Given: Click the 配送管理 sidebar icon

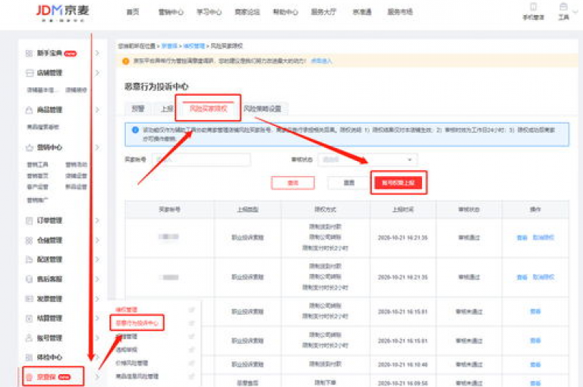Looking at the screenshot, I should (x=29, y=260).
